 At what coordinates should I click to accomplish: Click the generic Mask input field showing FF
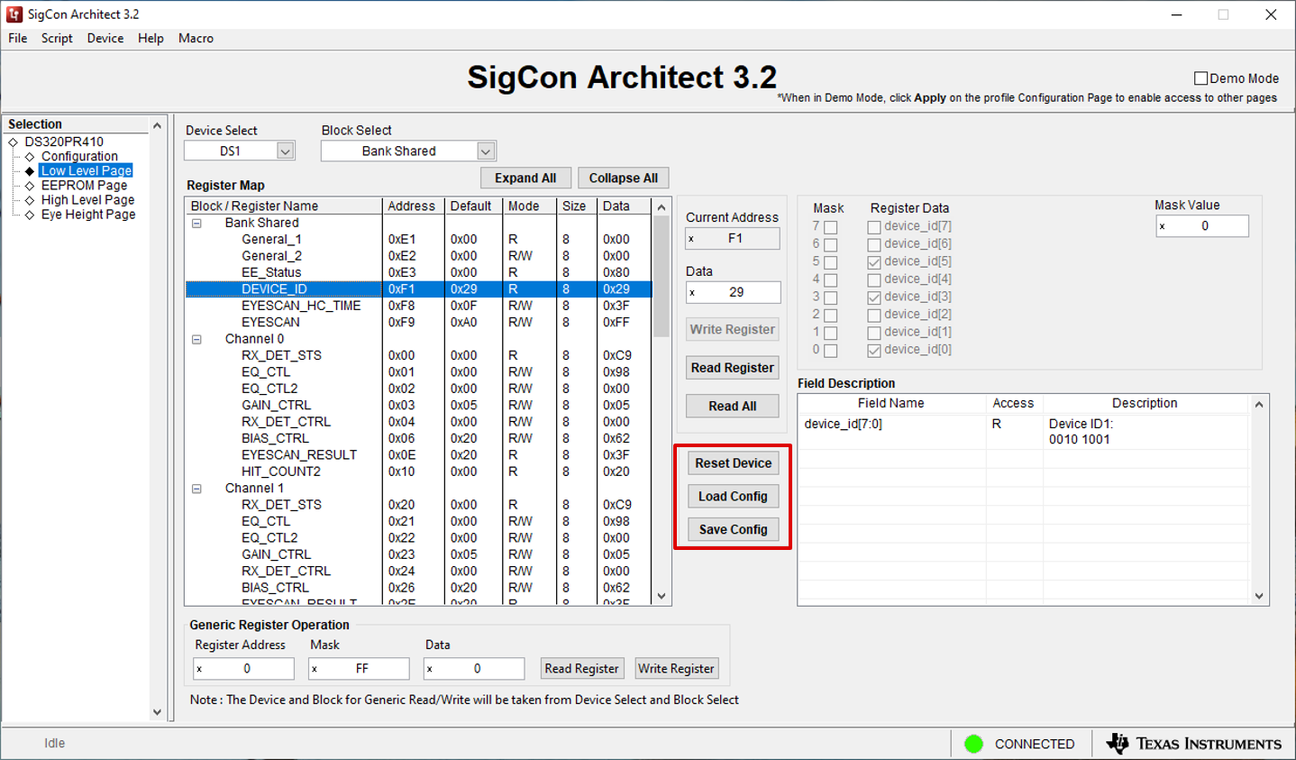(359, 669)
